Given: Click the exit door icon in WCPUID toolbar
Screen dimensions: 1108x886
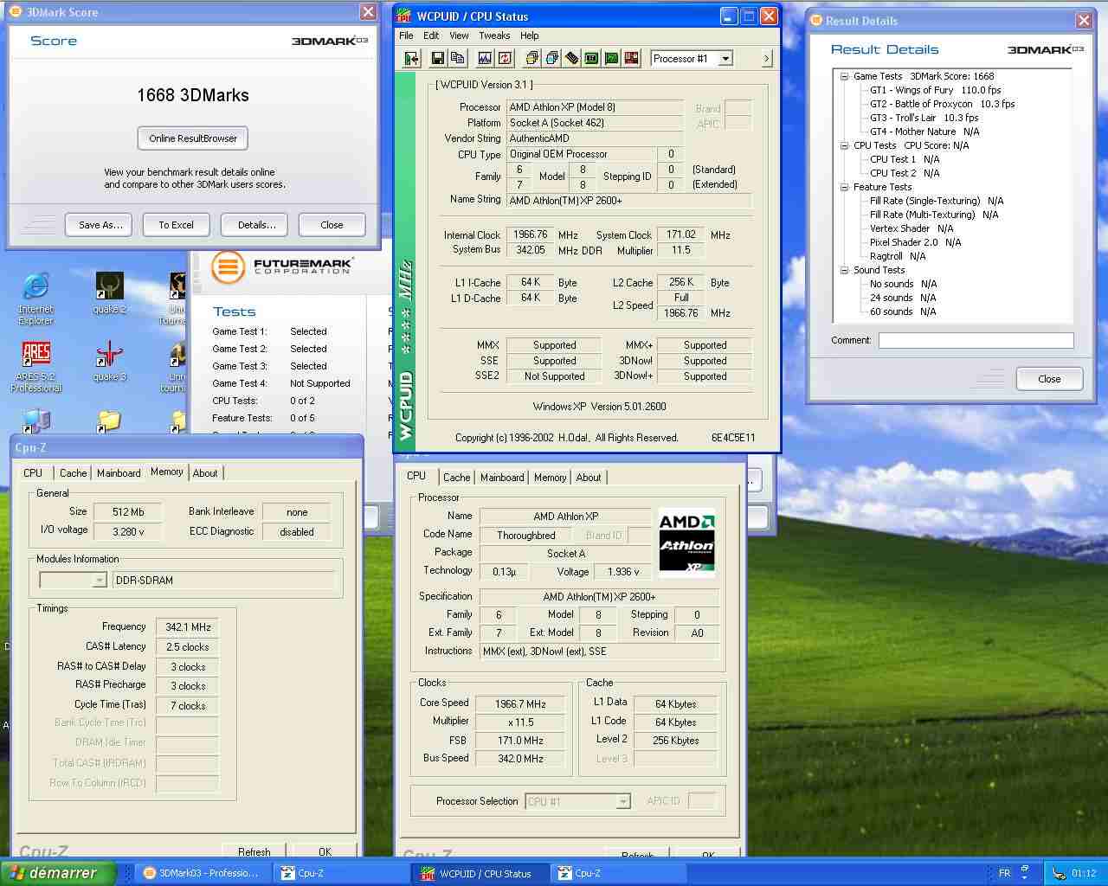Looking at the screenshot, I should (412, 58).
